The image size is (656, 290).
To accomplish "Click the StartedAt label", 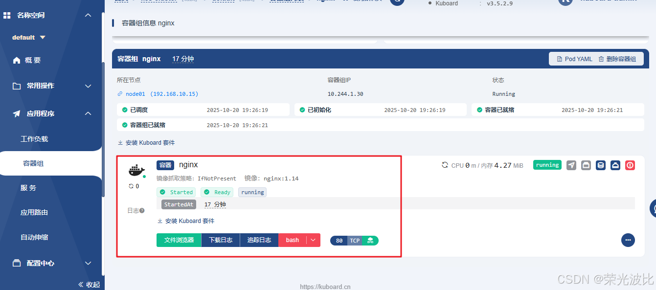I will click(179, 204).
